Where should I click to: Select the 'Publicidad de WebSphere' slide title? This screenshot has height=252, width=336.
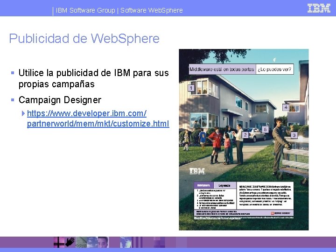pos(84,39)
